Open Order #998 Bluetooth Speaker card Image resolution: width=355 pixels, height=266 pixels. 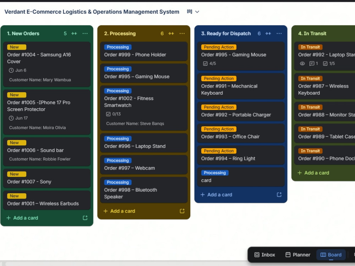(x=144, y=190)
